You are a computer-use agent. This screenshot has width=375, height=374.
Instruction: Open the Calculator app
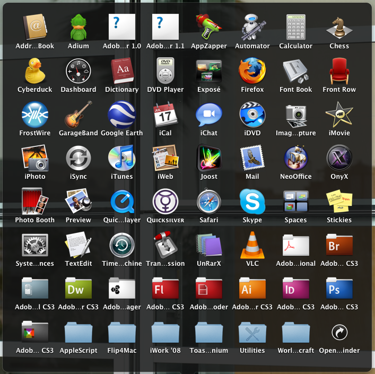pyautogui.click(x=296, y=27)
